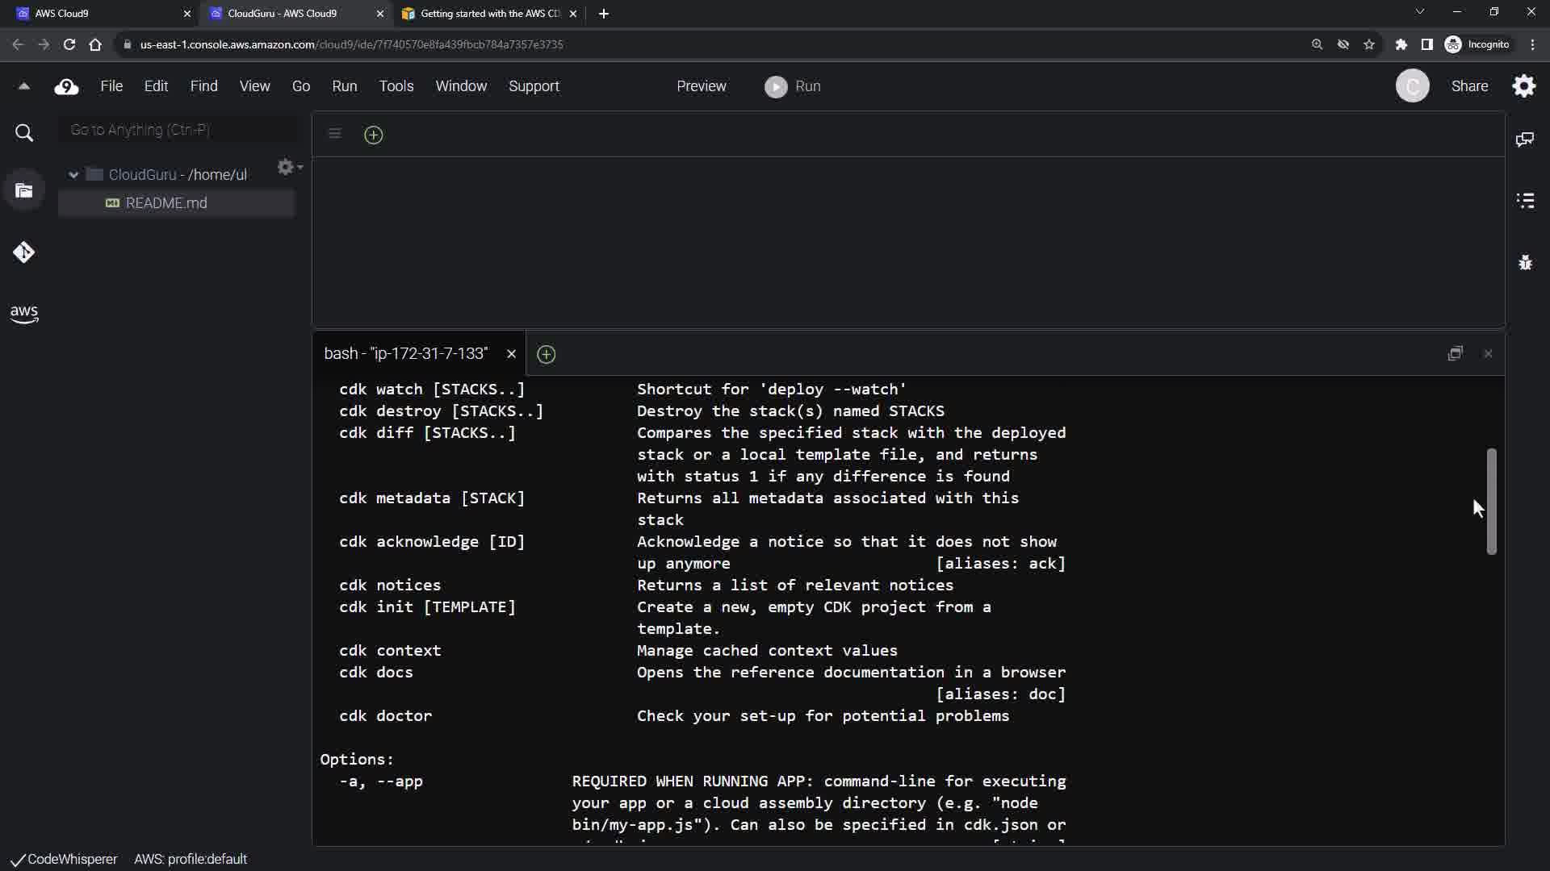The image size is (1550, 871).
Task: Open file tree settings gear dropdown
Action: [x=289, y=167]
